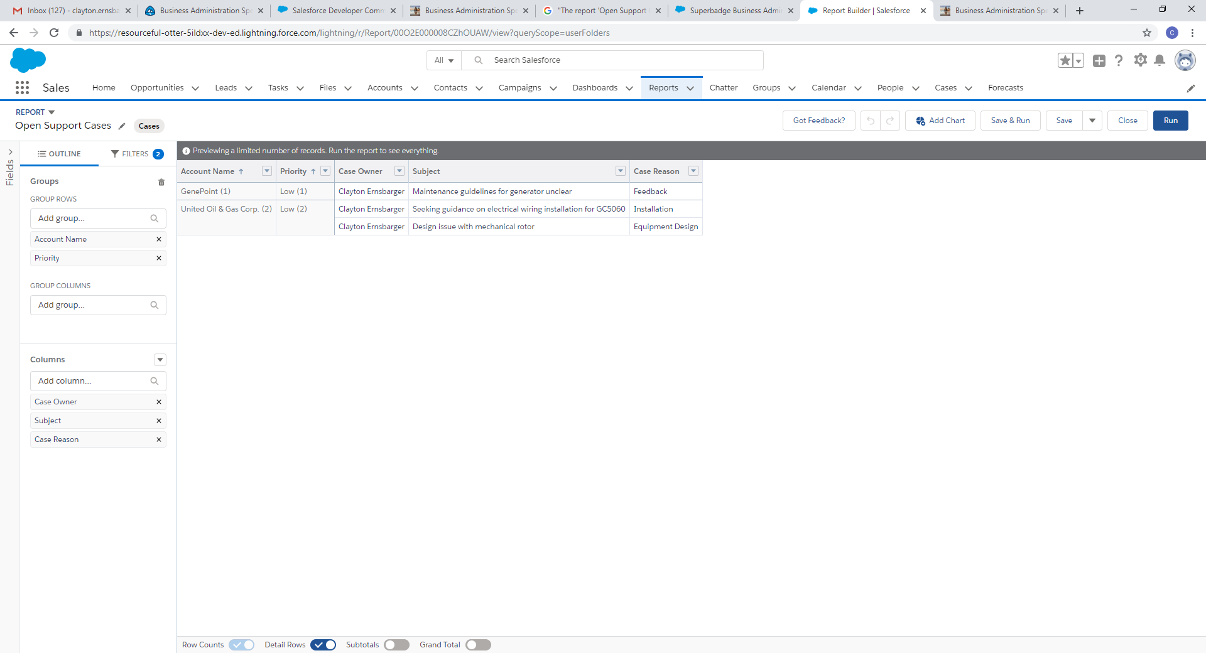
Task: Toggle Grand Total switch
Action: coord(479,645)
